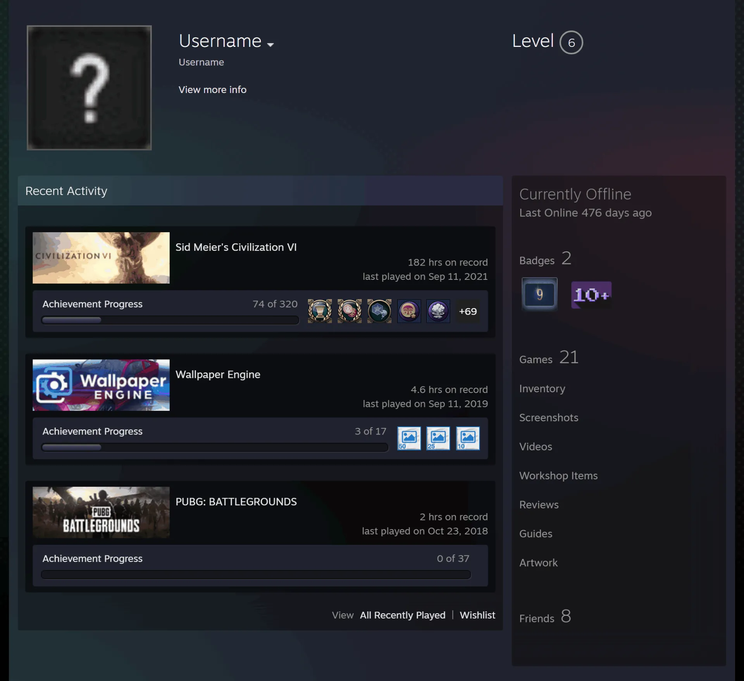
Task: Click Wallpaper Engine achievement icon labeled 50
Action: click(x=409, y=438)
